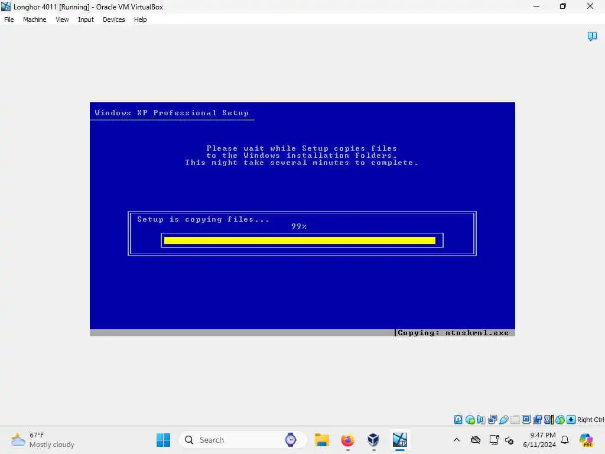Open the weather widget showing 67°F
The width and height of the screenshot is (605, 454).
tap(43, 440)
